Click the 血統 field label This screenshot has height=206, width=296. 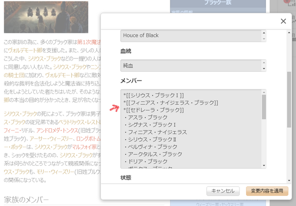pos(126,51)
